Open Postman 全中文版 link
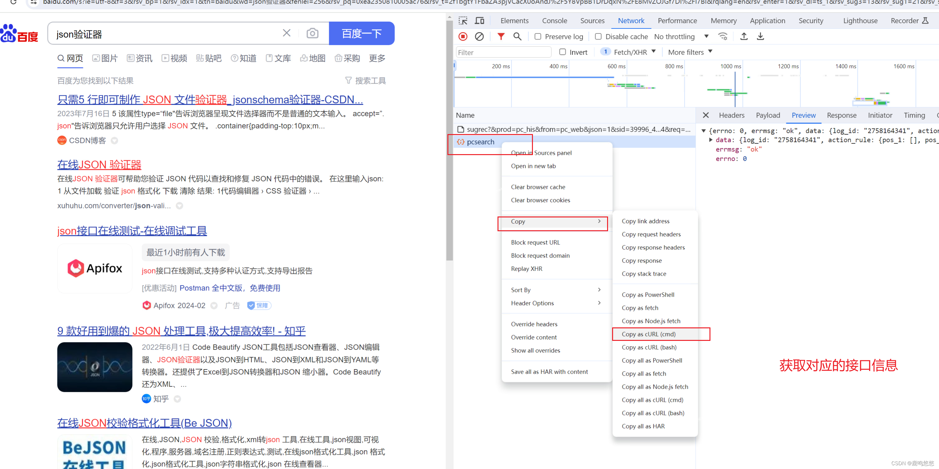The height and width of the screenshot is (469, 939). tap(230, 288)
